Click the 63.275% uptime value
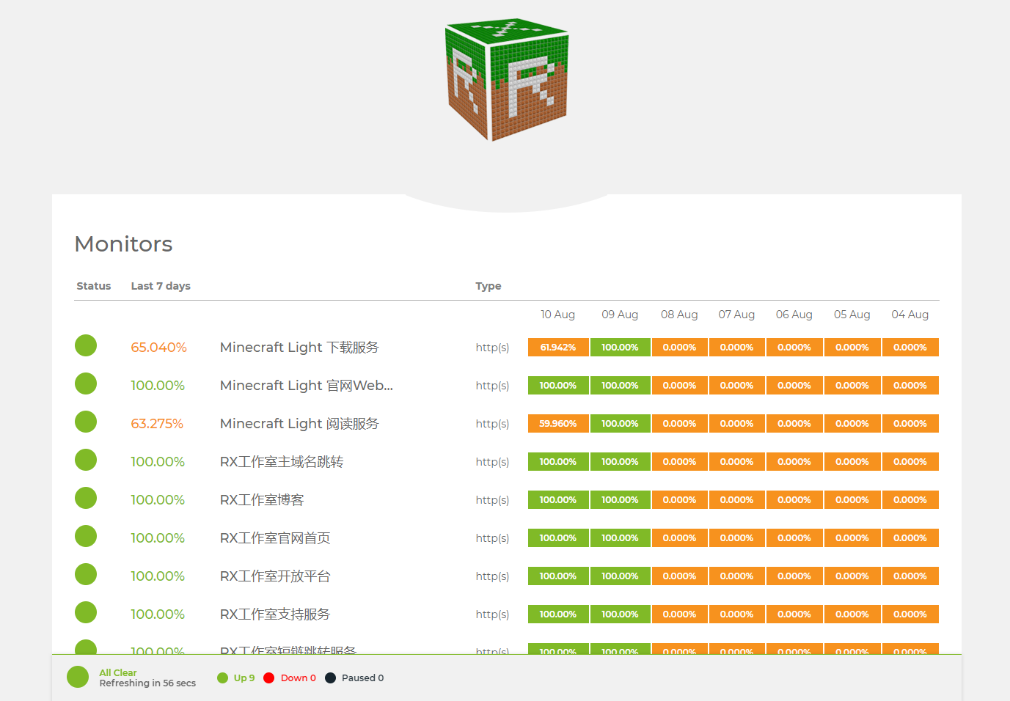The image size is (1010, 701). click(x=157, y=424)
